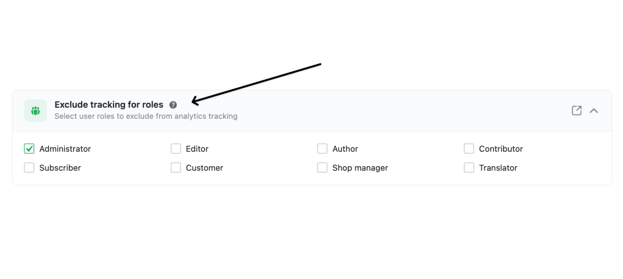Click the Exclude tracking for roles heading
The image size is (623, 279).
pyautogui.click(x=109, y=105)
